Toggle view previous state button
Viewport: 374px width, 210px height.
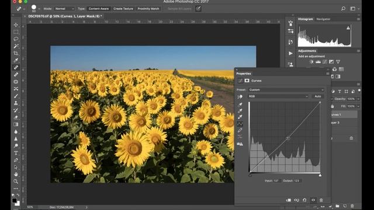coord(296,200)
